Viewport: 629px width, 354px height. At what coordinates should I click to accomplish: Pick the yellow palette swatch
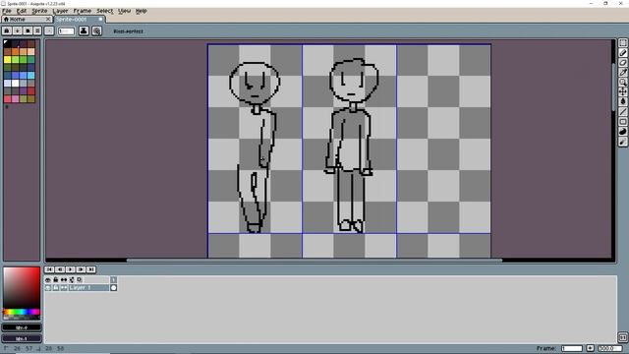coord(7,59)
